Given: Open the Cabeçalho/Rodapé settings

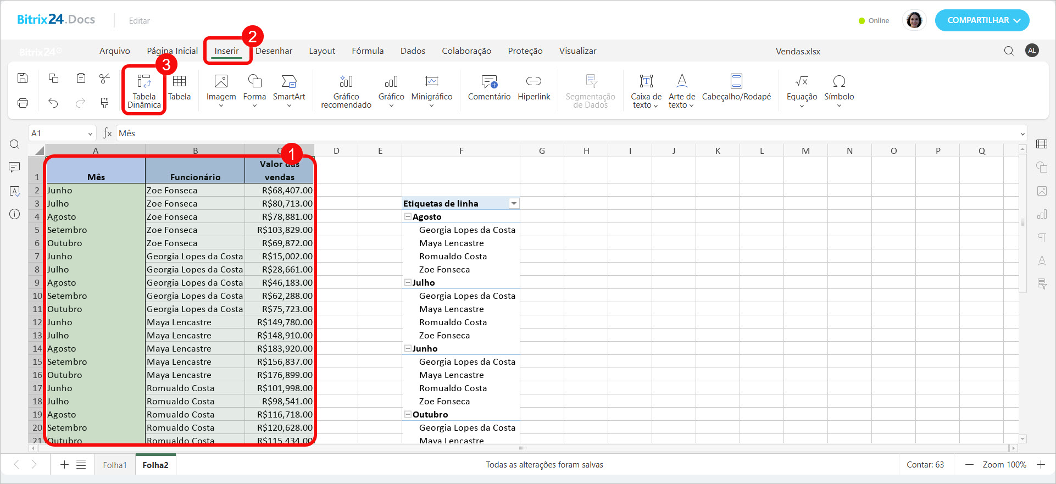Looking at the screenshot, I should click(736, 82).
